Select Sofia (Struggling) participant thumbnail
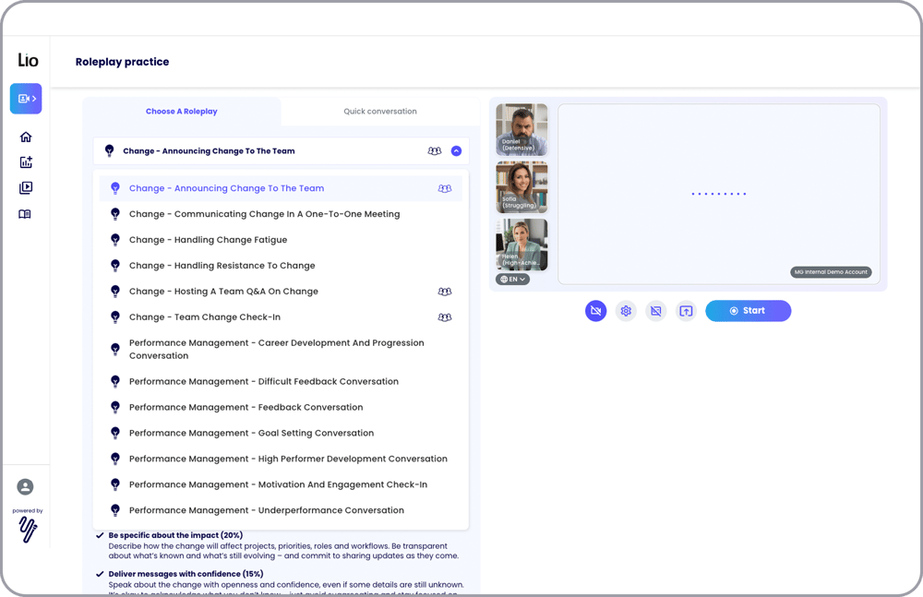This screenshot has height=597, width=923. click(x=521, y=187)
